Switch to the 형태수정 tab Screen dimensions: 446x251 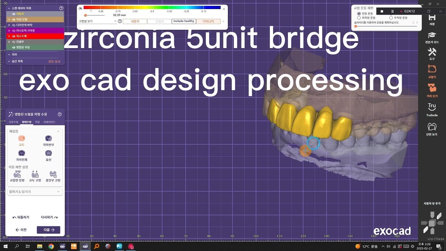(x=26, y=122)
